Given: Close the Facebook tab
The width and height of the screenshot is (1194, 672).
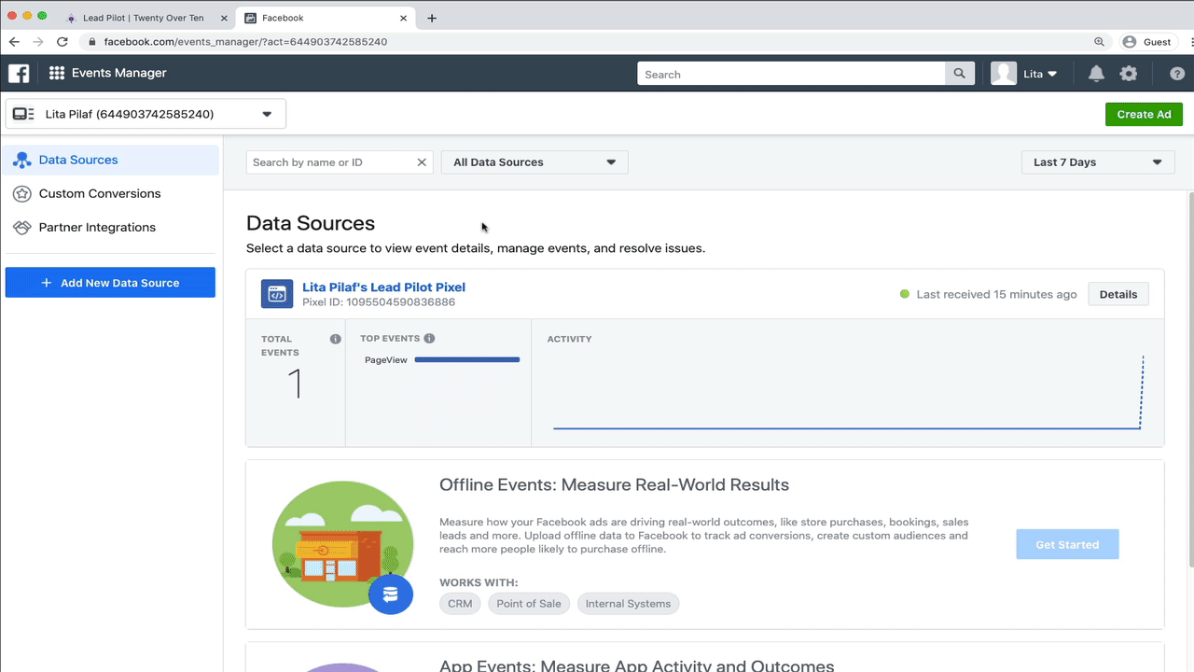Looking at the screenshot, I should [x=403, y=18].
